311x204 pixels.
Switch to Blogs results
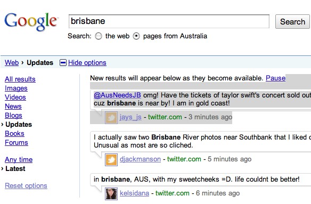tap(13, 116)
